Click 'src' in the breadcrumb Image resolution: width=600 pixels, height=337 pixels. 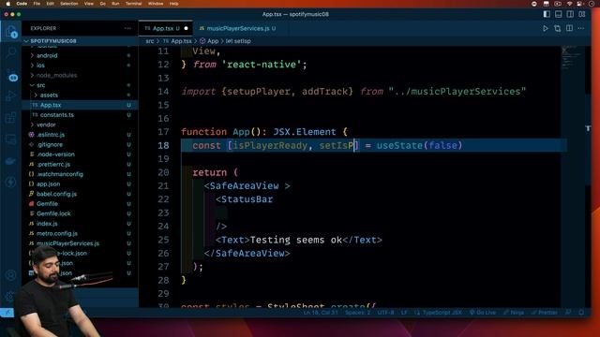[150, 41]
